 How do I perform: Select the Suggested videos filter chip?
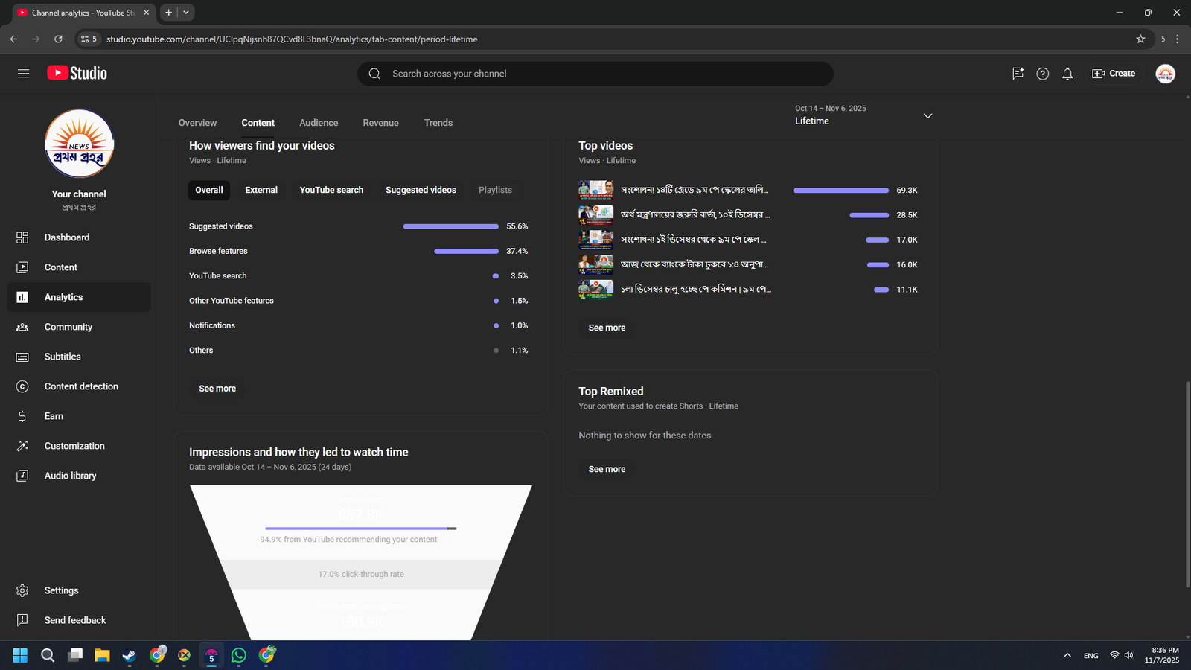click(x=421, y=190)
